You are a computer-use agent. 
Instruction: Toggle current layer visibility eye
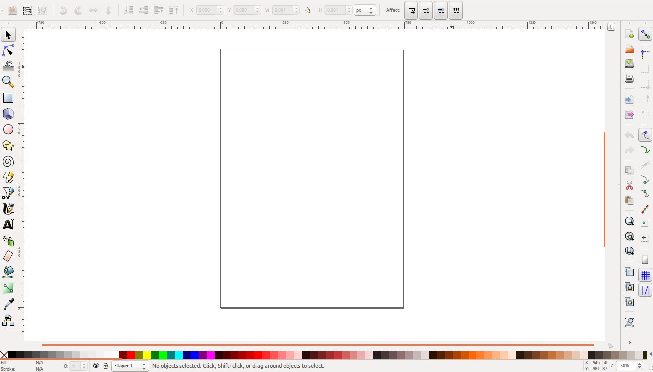click(x=96, y=366)
